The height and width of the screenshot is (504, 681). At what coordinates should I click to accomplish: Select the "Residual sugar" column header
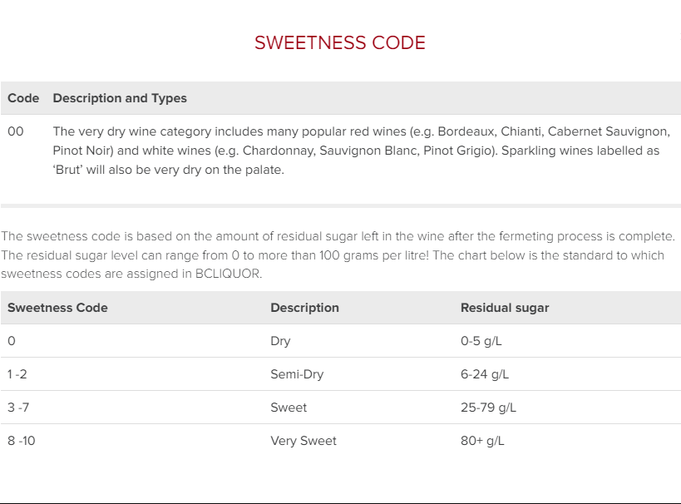coord(505,308)
